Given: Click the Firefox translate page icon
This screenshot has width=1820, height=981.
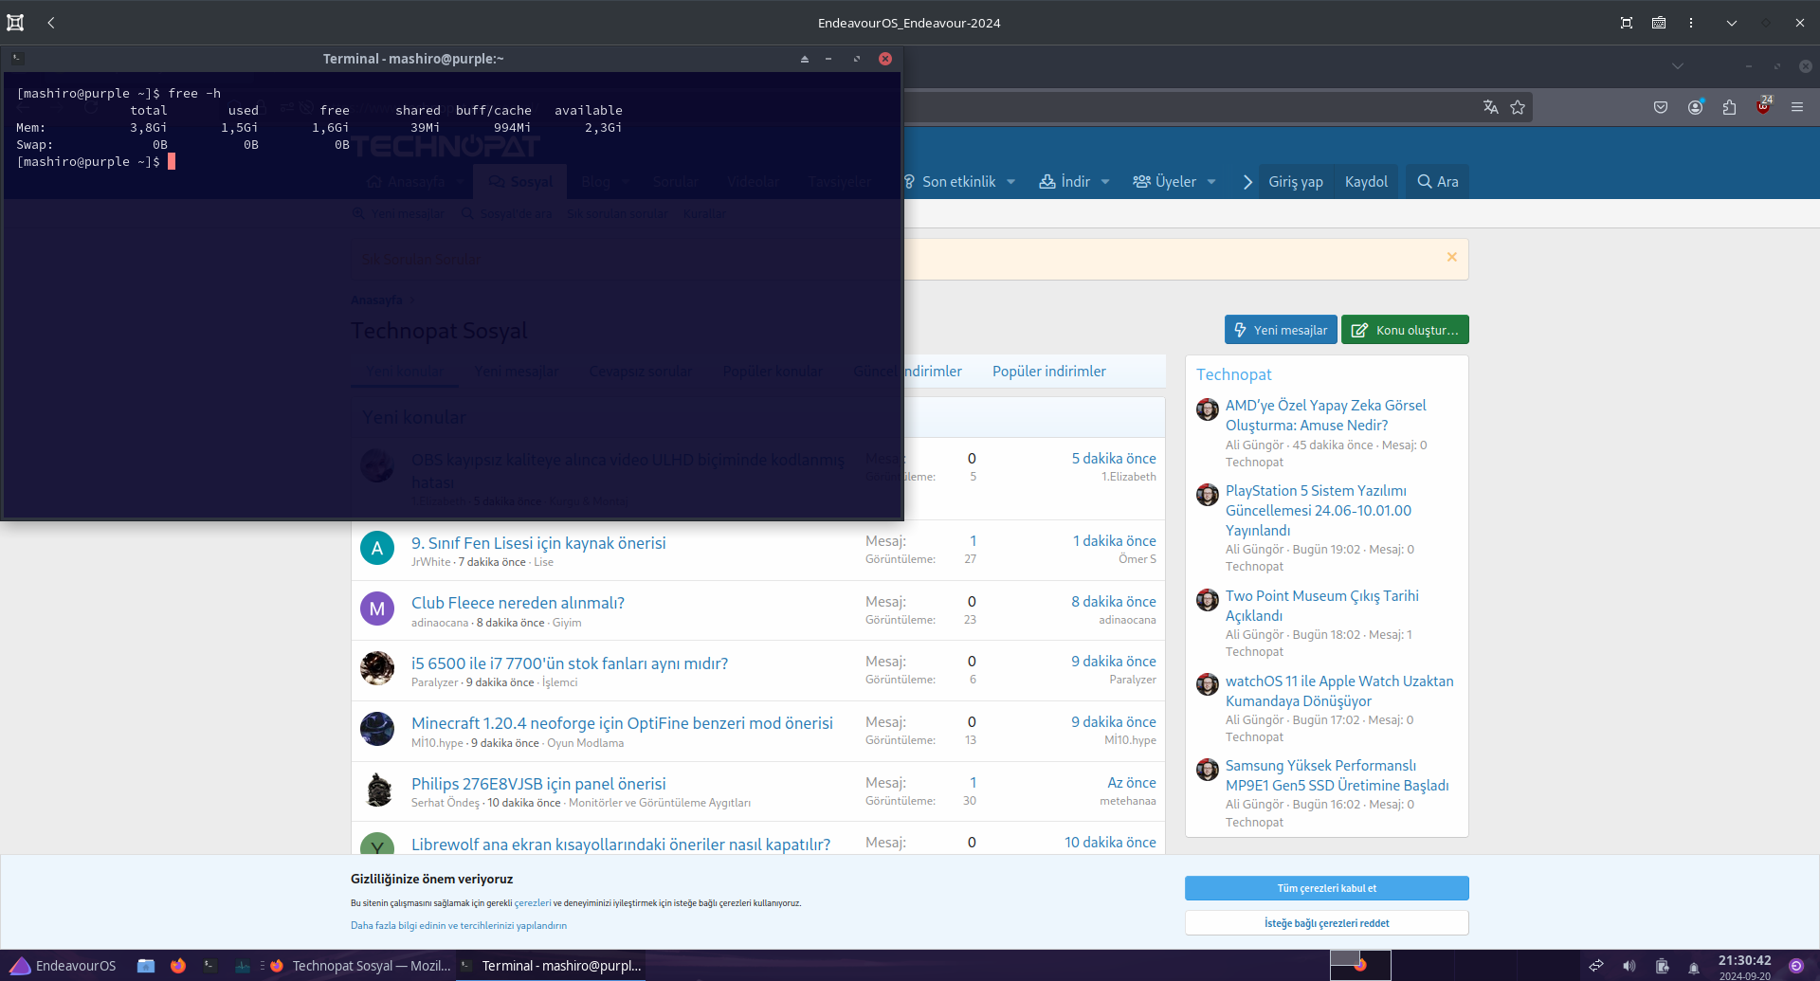Looking at the screenshot, I should [1491, 107].
